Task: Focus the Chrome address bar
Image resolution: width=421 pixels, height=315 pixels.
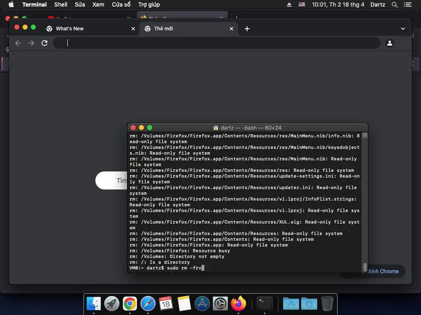Action: 217,43
